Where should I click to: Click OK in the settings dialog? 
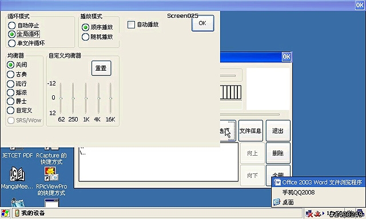coord(202,23)
